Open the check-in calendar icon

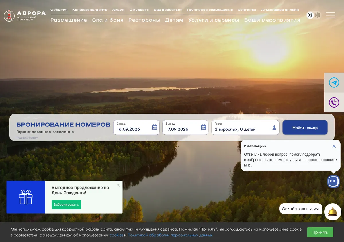155,127
